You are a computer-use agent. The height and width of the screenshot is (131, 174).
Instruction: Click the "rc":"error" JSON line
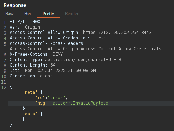(x=51, y=98)
